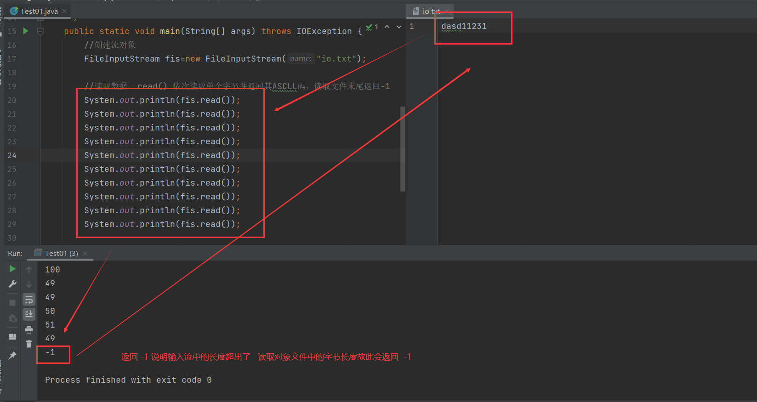Click the text file icon on io.txt tab
The height and width of the screenshot is (402, 757).
(x=416, y=11)
